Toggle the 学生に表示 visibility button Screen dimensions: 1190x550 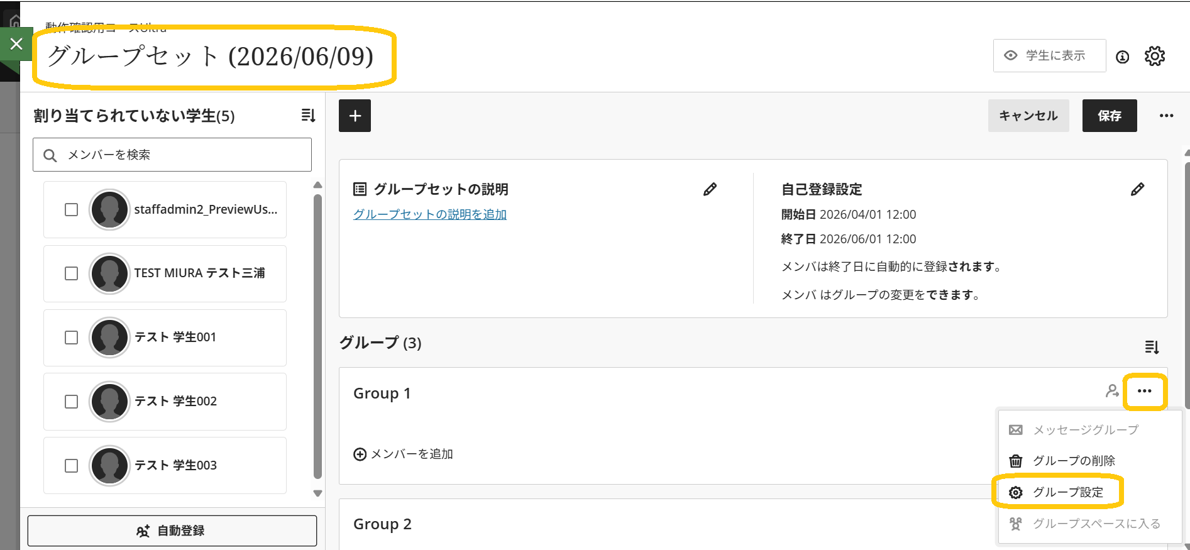(1049, 56)
